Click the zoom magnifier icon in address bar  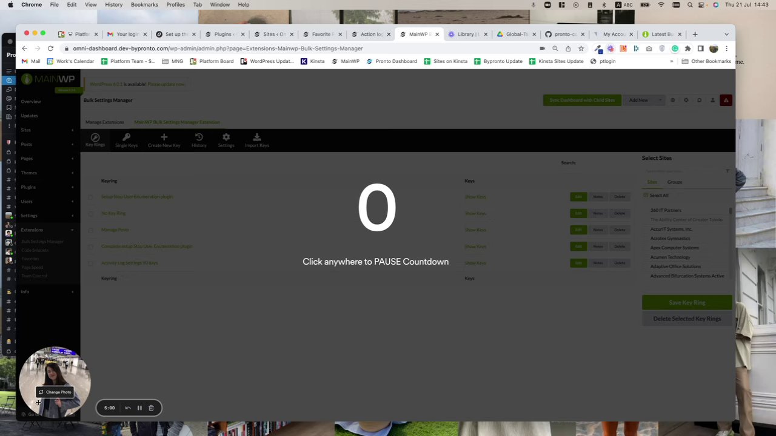[555, 48]
